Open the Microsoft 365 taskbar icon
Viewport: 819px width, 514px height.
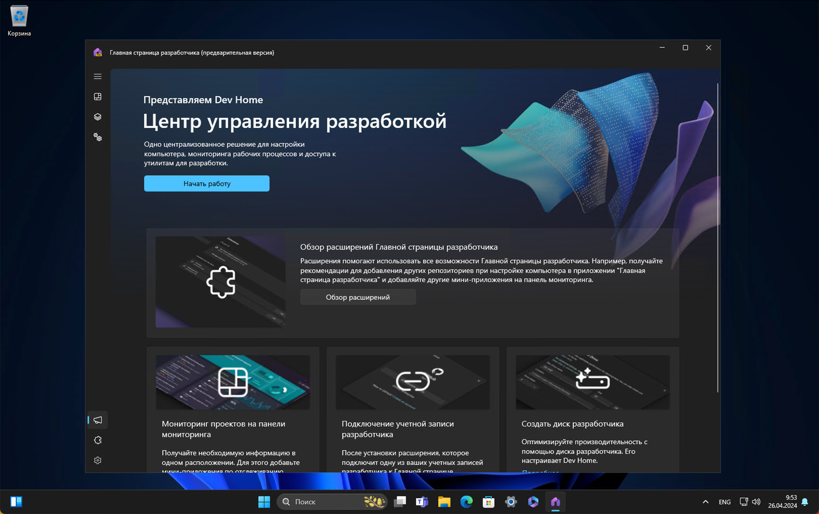coord(533,501)
